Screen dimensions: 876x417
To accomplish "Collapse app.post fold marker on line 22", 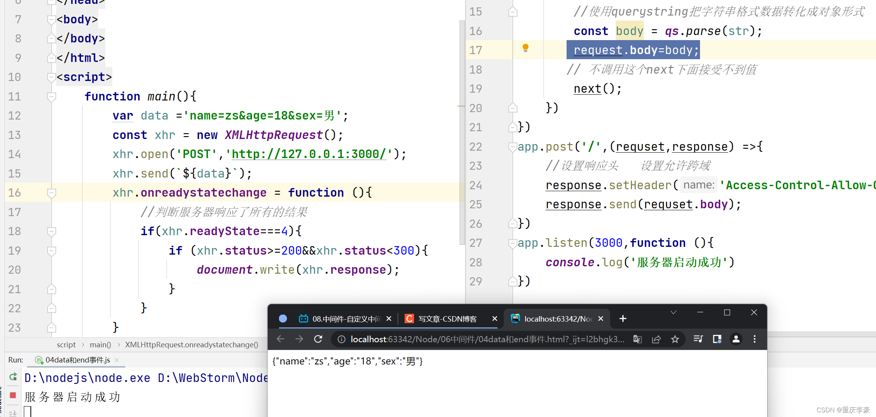I will point(513,147).
